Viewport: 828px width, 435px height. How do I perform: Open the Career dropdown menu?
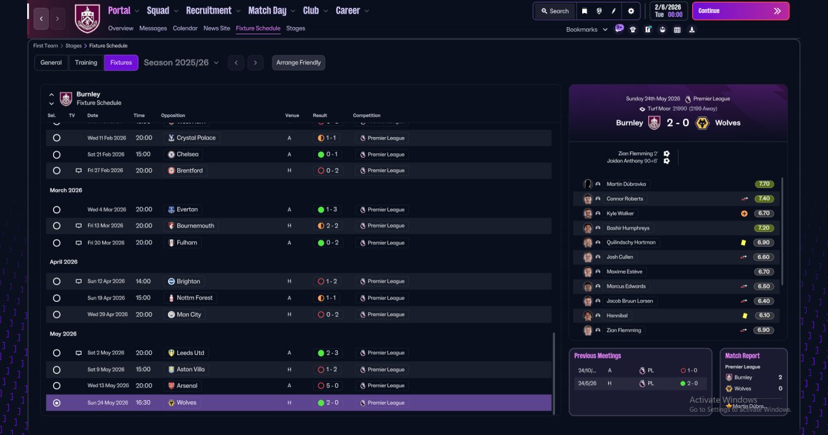(x=353, y=10)
